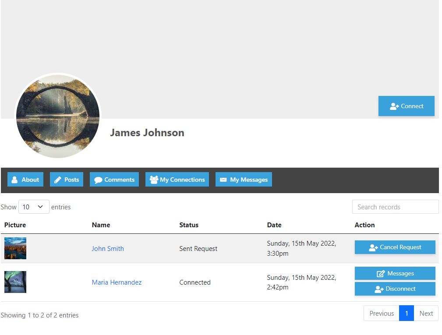The width and height of the screenshot is (442, 335).
Task: Click the pencil icon on the Posts tab
Action: pyautogui.click(x=57, y=180)
